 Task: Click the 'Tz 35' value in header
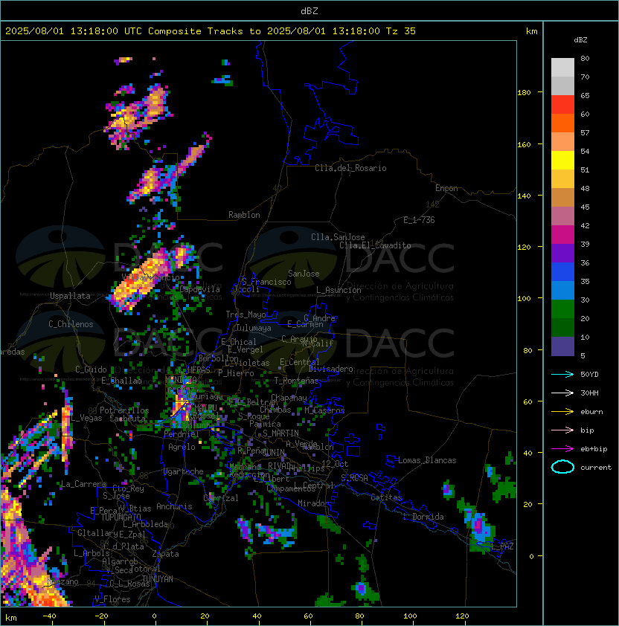[x=401, y=31]
